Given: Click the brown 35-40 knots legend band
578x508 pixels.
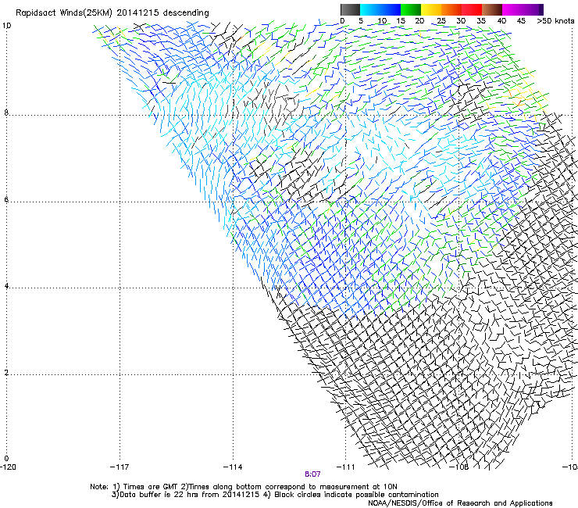Looking at the screenshot, I should point(492,9).
